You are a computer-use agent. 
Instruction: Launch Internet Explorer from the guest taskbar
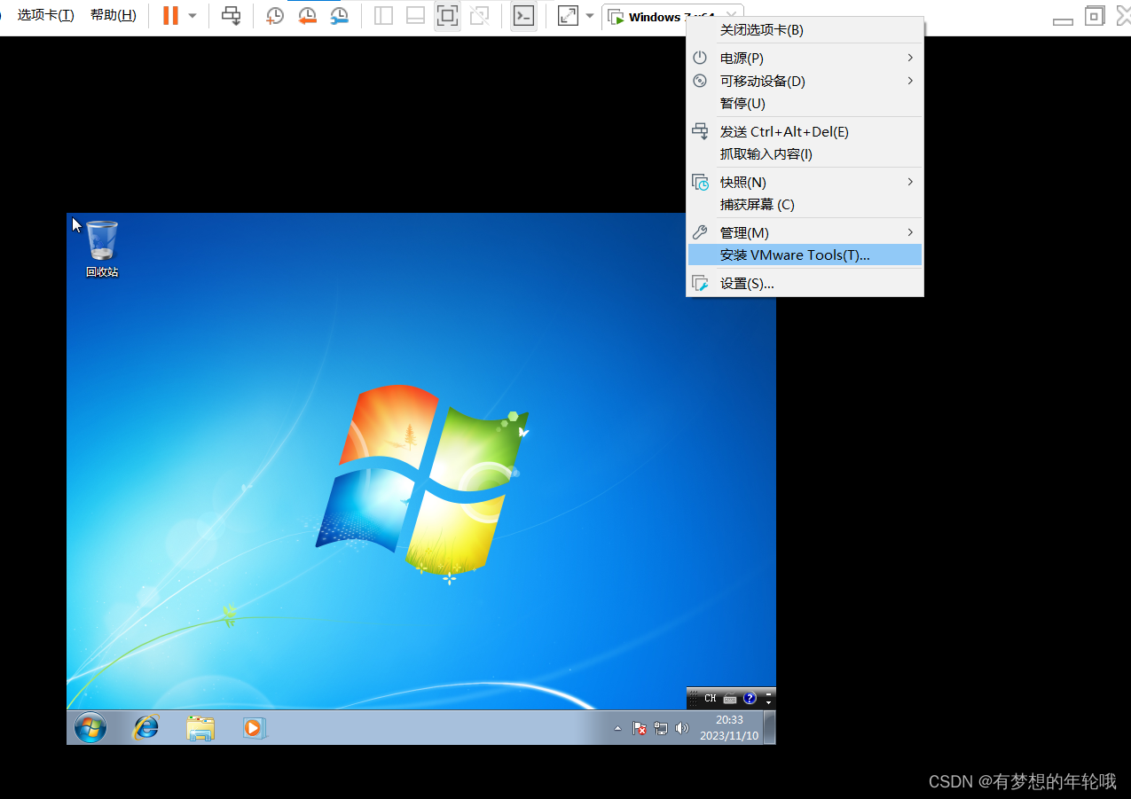coord(145,727)
